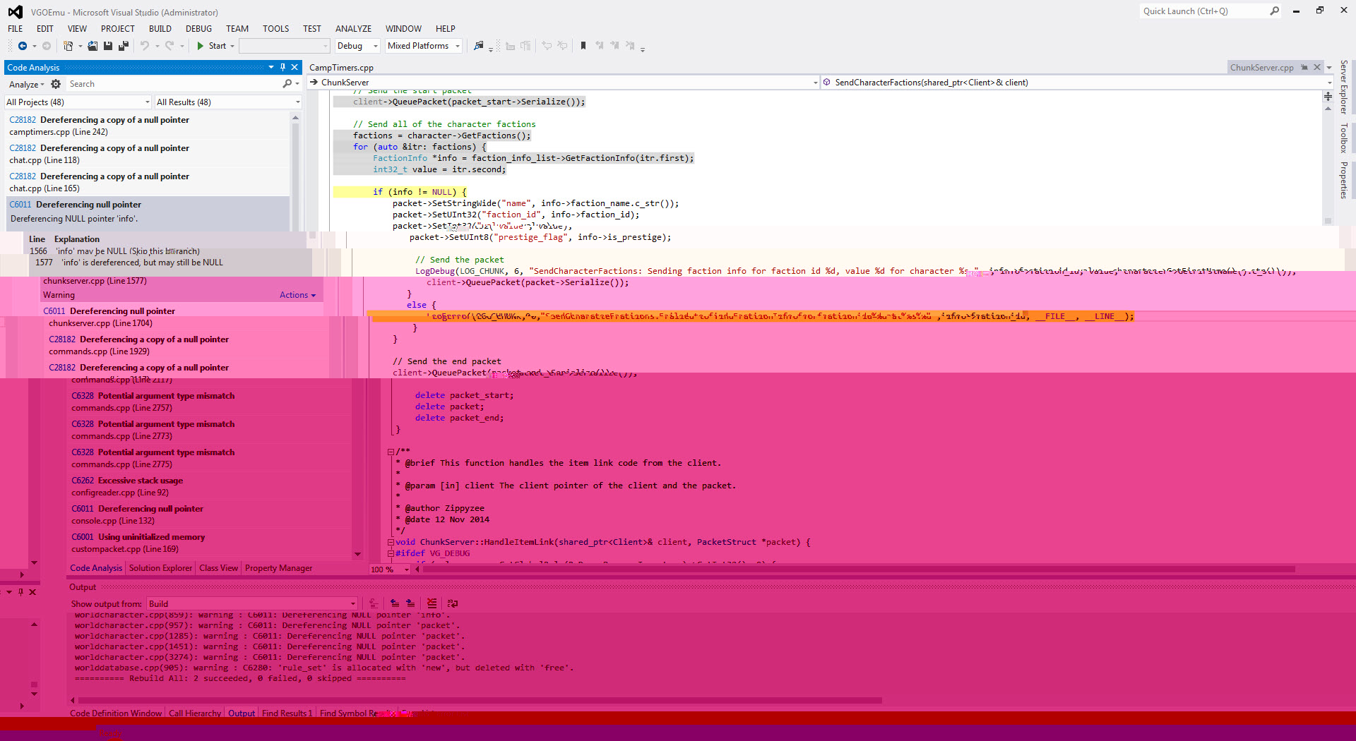The height and width of the screenshot is (741, 1356).
Task: Expand the Mixed Platforms dropdown
Action: [424, 46]
